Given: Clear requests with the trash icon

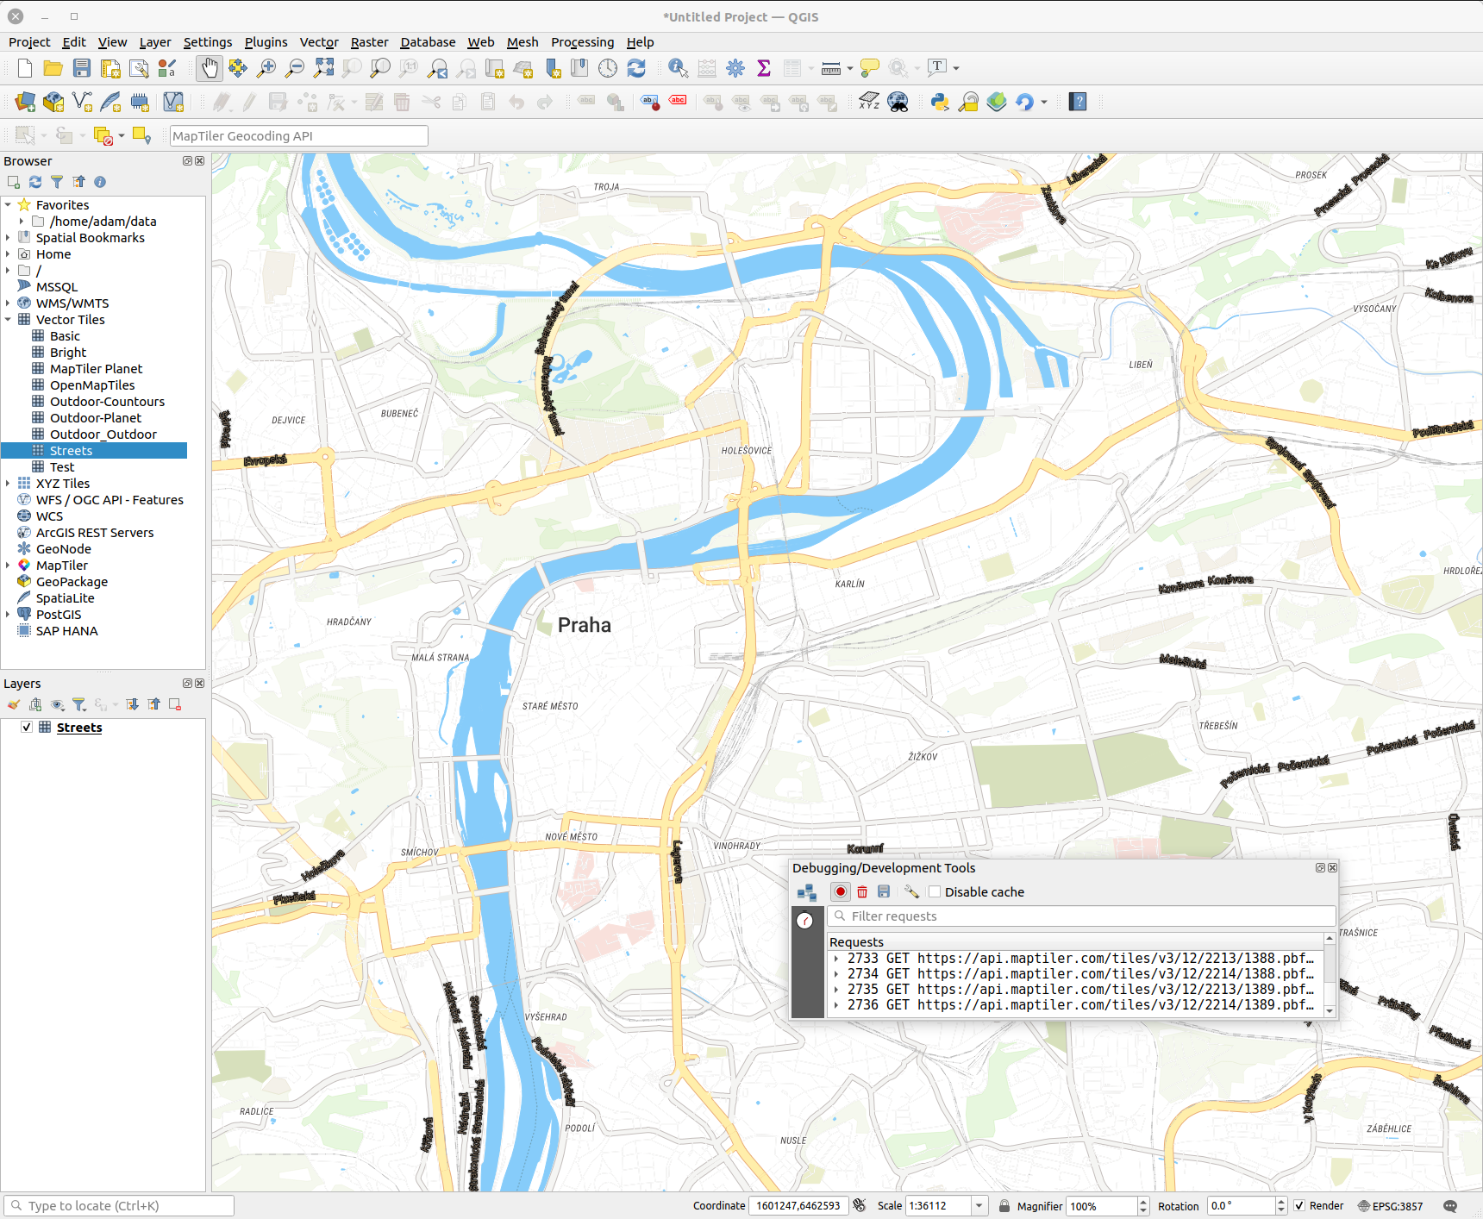Looking at the screenshot, I should [862, 891].
